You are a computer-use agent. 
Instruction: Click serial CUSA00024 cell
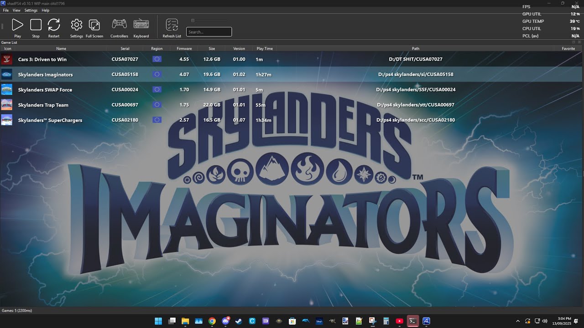(x=125, y=90)
